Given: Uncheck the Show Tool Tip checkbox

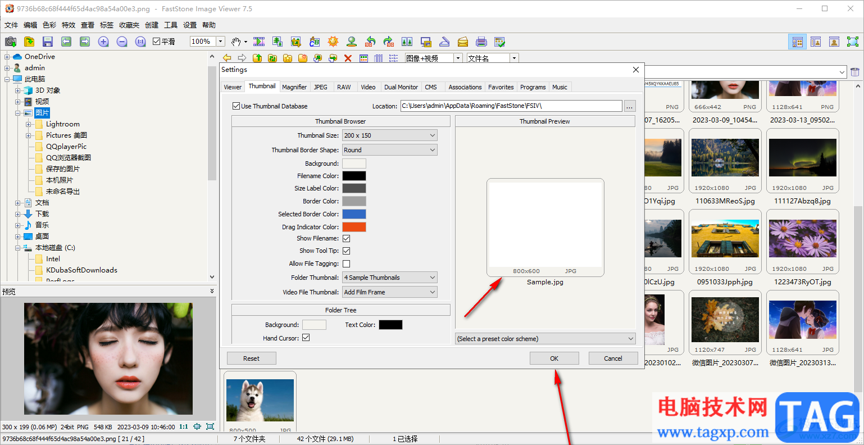Looking at the screenshot, I should 347,251.
